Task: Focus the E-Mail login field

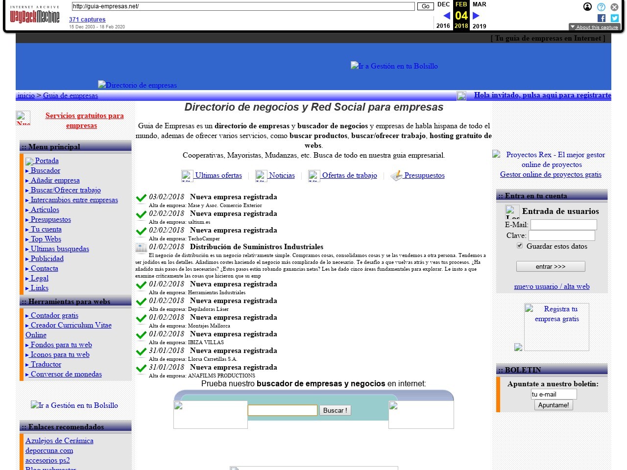Action: tap(563, 225)
